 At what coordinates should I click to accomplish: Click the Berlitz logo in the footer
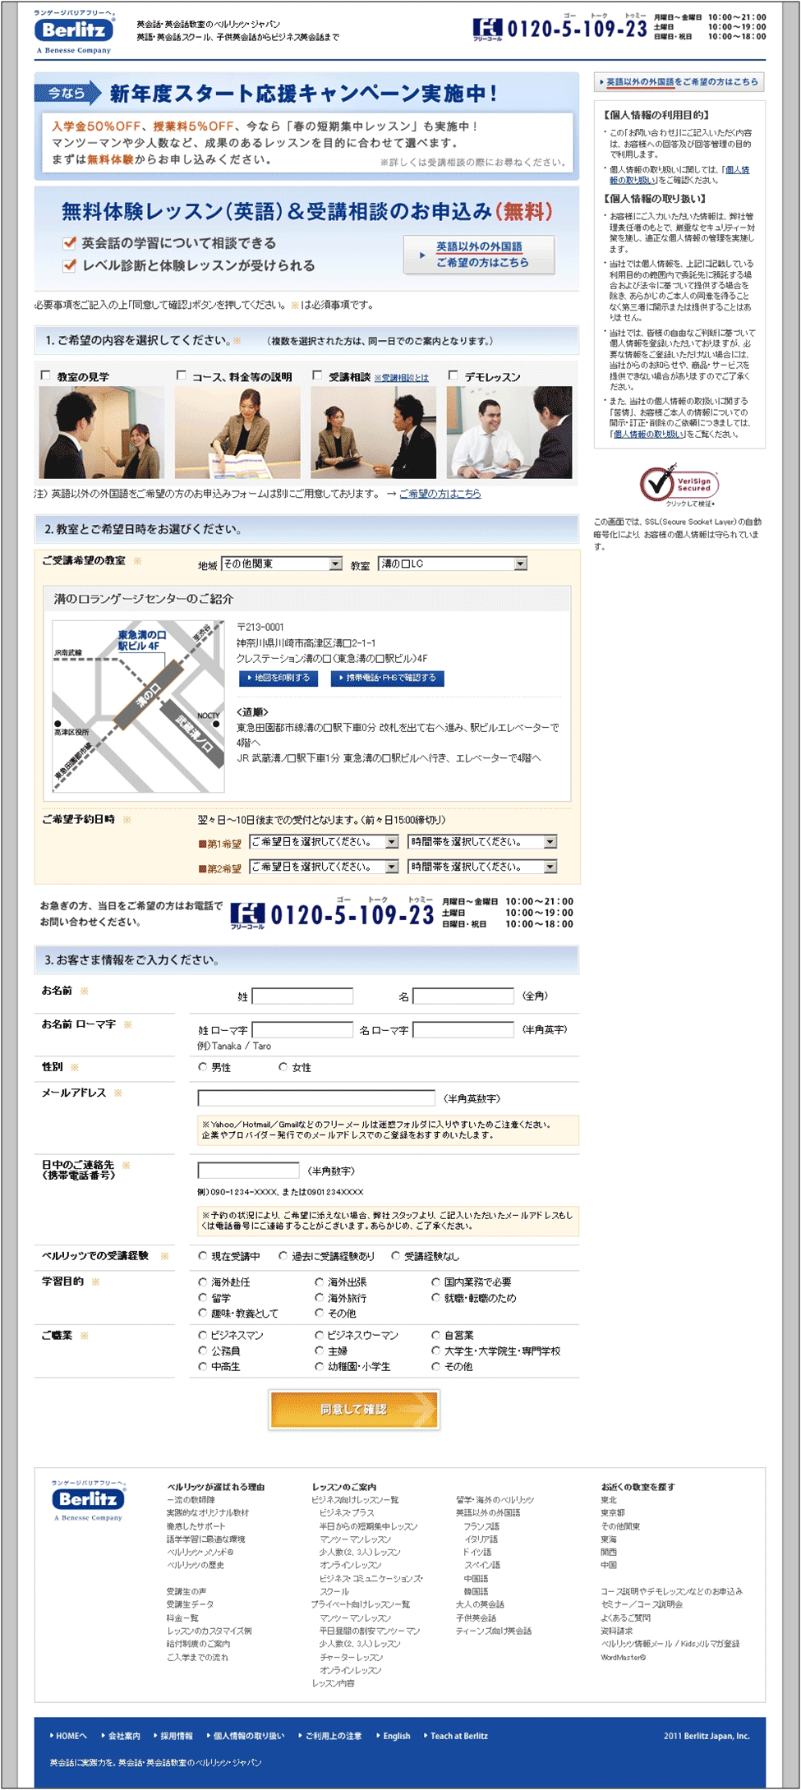pyautogui.click(x=88, y=1501)
